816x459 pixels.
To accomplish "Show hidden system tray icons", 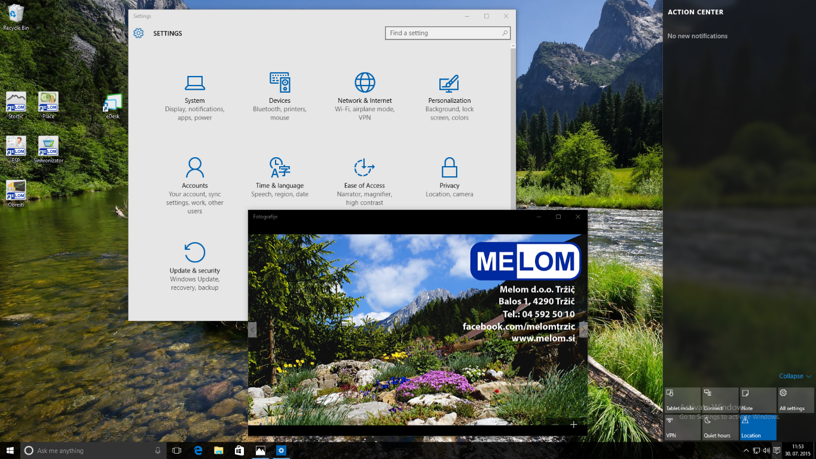I will pos(745,451).
